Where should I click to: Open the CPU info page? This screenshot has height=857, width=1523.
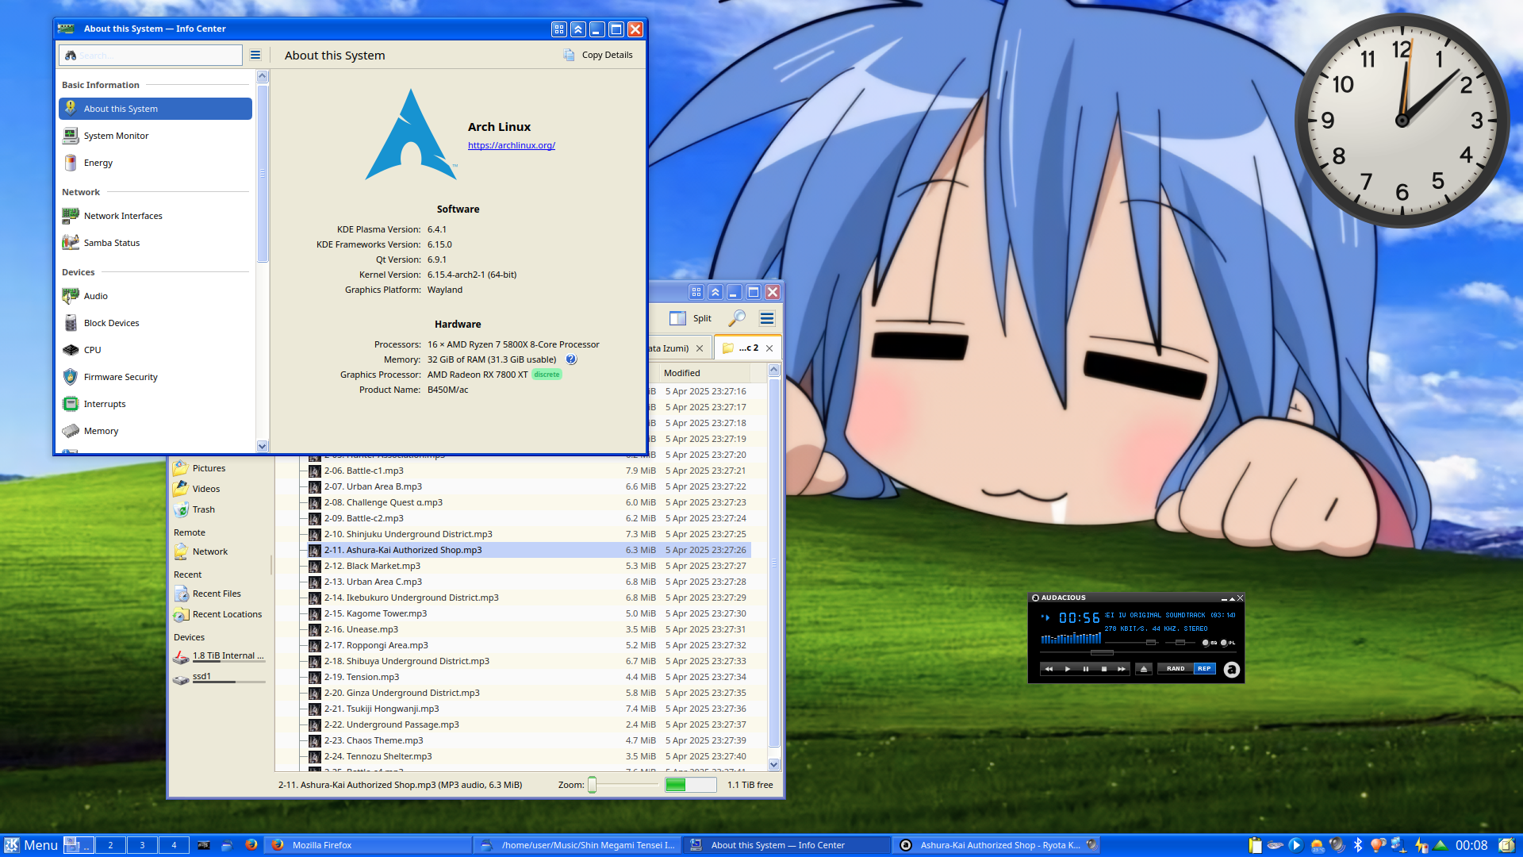click(155, 350)
